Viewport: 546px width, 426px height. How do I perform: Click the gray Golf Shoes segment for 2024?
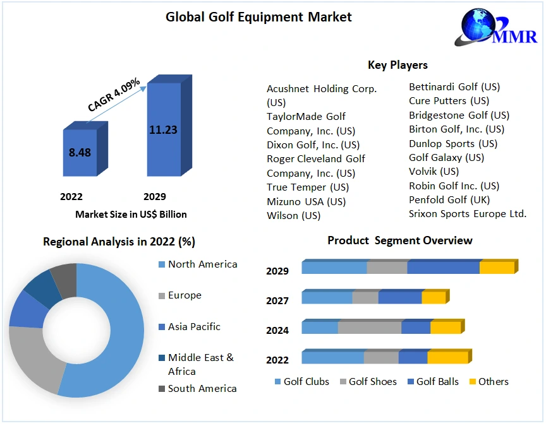[369, 328]
